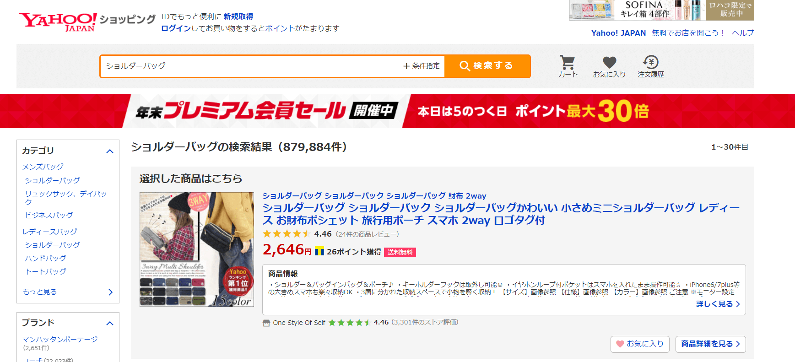Image resolution: width=795 pixels, height=362 pixels.
Task: Click the 商品詳細を見る button
Action: [x=710, y=344]
